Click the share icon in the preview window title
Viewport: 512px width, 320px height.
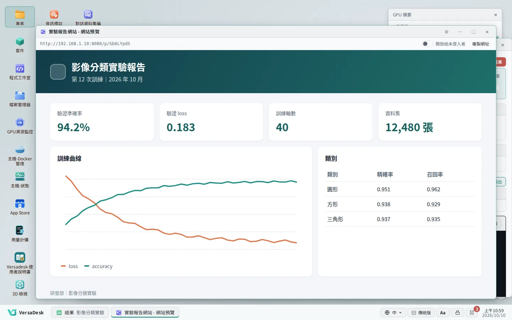43,32
